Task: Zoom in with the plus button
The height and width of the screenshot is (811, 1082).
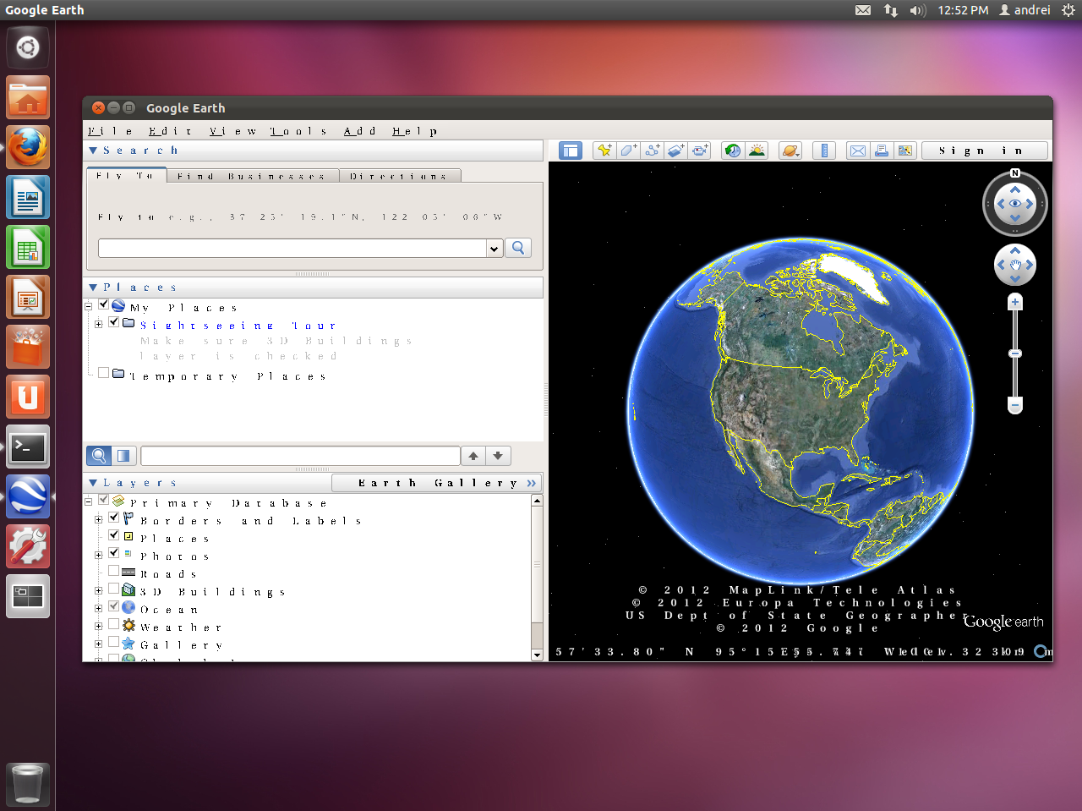Action: 1015,302
